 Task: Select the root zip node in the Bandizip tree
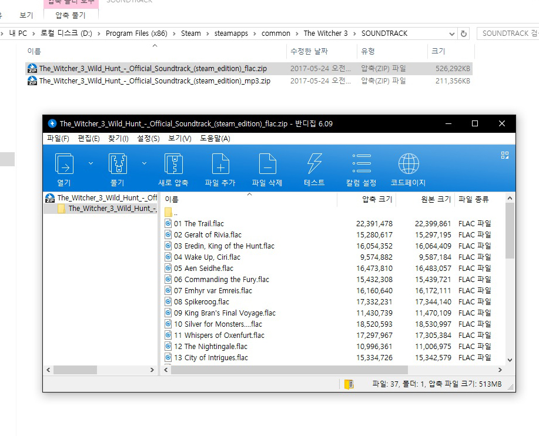[x=101, y=198]
